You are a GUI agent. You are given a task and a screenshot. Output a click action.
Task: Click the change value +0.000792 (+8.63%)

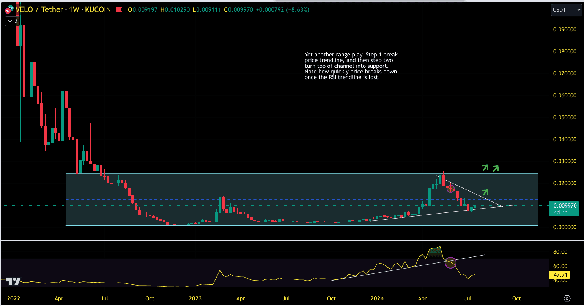point(283,10)
